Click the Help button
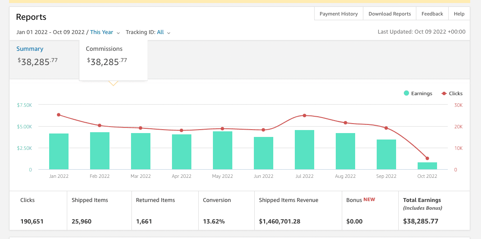This screenshot has height=239, width=481. pos(459,14)
